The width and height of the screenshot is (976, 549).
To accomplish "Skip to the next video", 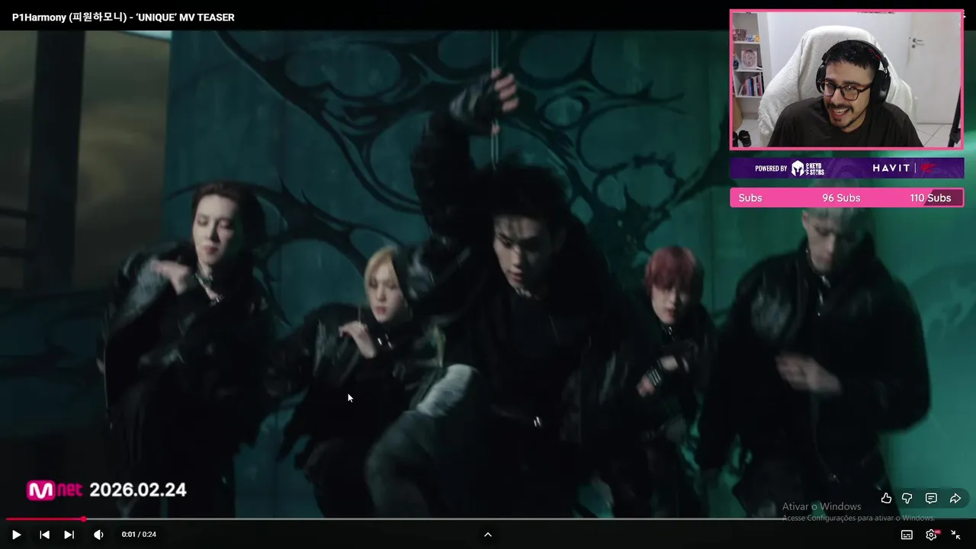I will (69, 535).
